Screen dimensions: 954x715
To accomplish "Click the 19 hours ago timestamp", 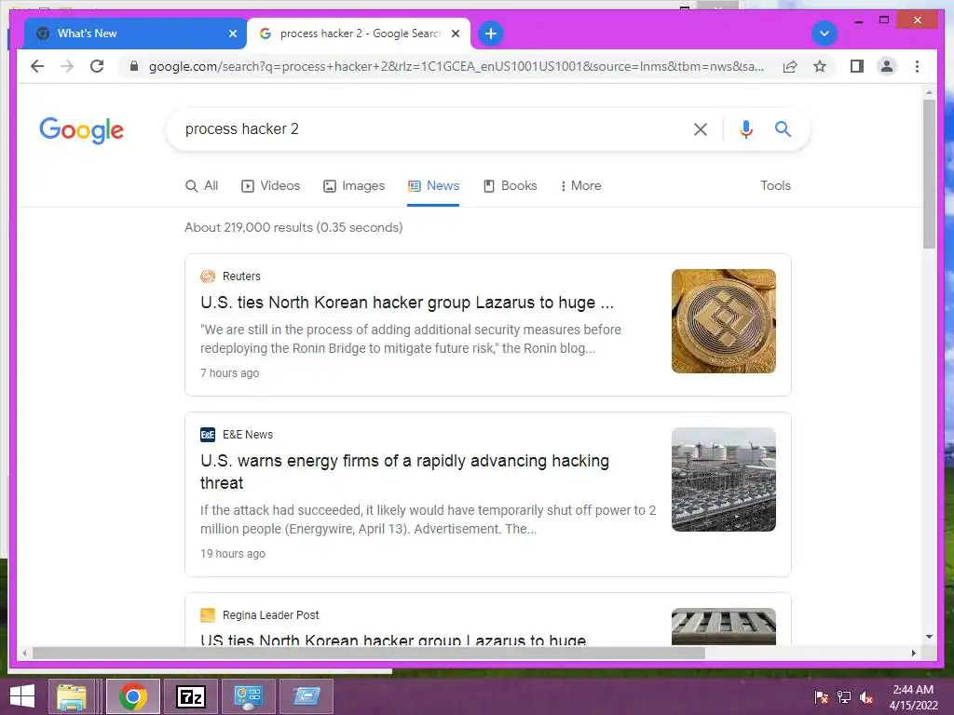I will pos(232,553).
